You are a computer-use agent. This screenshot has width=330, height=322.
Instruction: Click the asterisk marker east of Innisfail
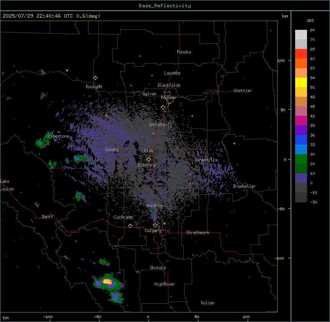coord(192,116)
